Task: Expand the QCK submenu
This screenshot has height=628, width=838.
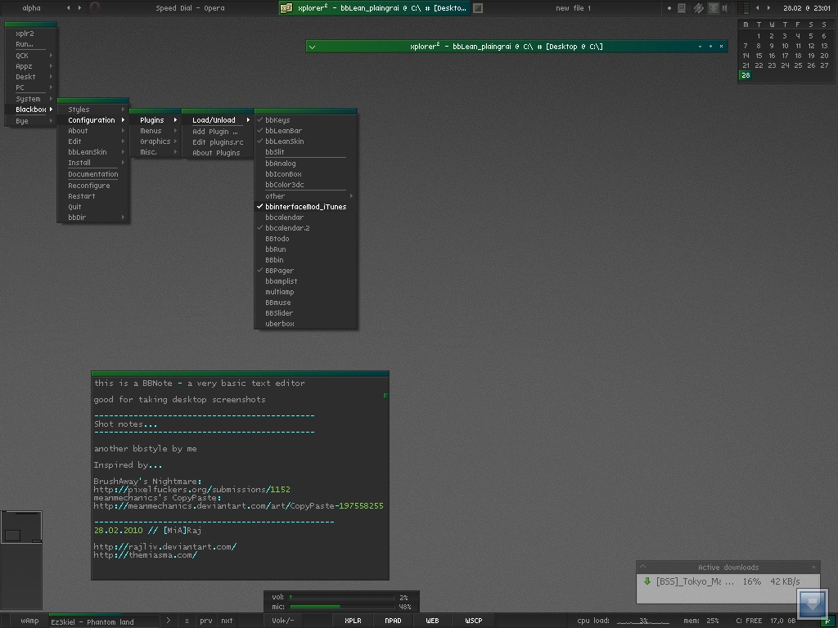Action: pos(30,56)
